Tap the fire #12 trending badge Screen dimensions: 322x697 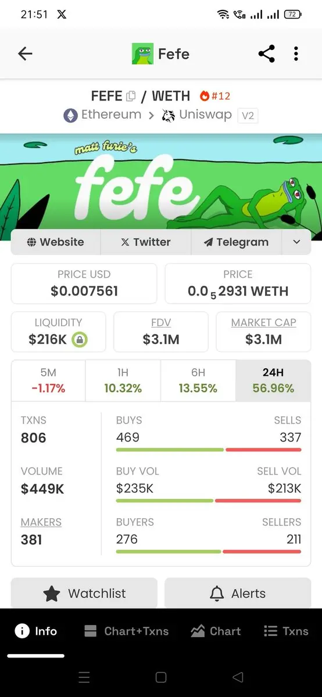(x=214, y=96)
